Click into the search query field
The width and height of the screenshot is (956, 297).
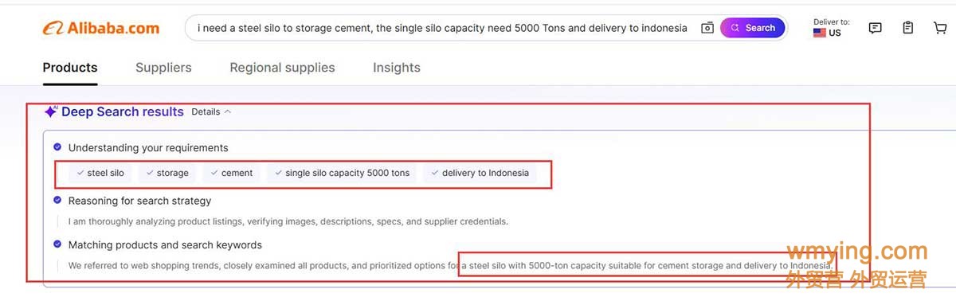tap(442, 28)
